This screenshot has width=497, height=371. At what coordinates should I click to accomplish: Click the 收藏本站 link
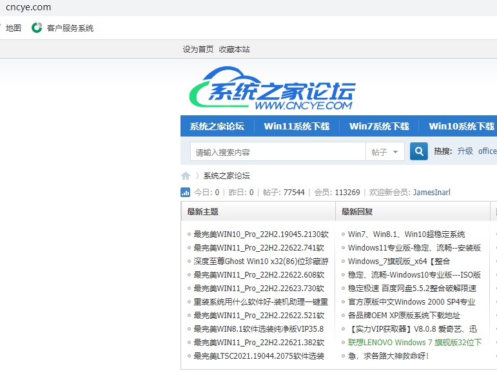click(x=234, y=50)
